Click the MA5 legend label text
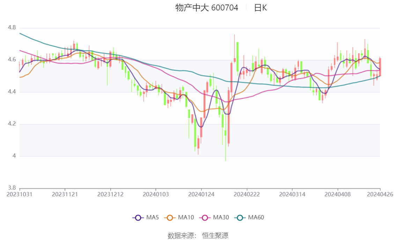 (152, 217)
